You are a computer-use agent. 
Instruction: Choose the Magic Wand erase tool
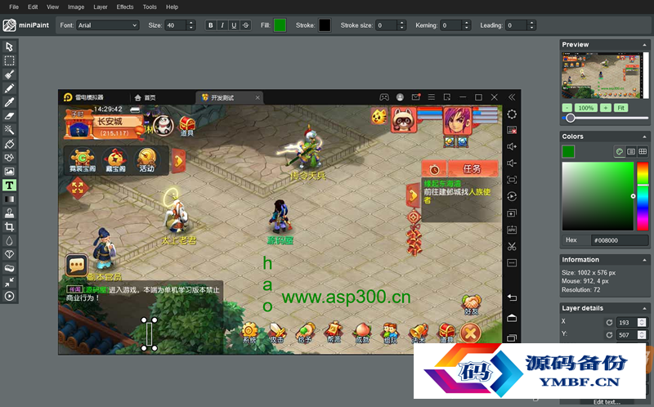9,130
